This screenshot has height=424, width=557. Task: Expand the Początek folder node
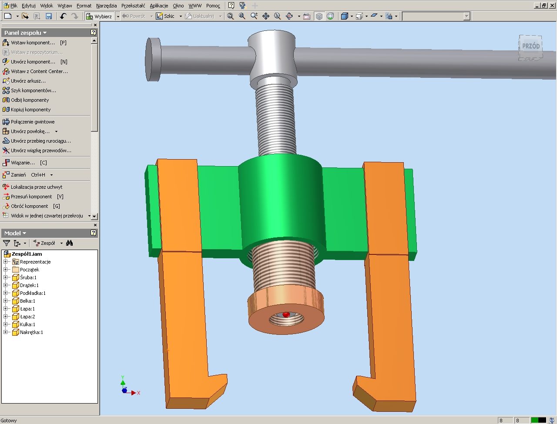[x=6, y=270]
